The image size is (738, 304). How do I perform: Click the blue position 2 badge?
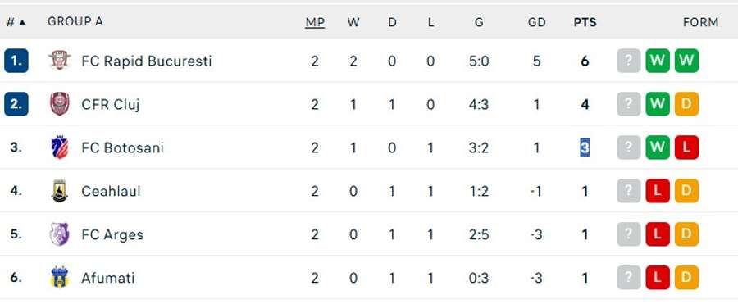(x=16, y=104)
